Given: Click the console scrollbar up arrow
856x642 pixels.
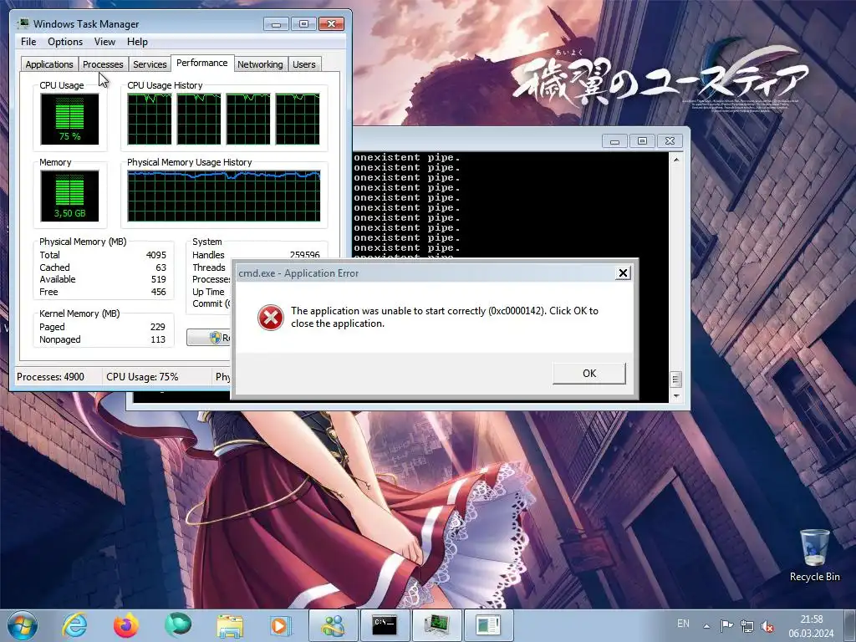Looking at the screenshot, I should pyautogui.click(x=676, y=160).
